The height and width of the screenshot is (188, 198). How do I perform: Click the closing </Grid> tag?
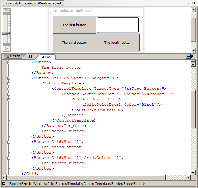(30, 174)
